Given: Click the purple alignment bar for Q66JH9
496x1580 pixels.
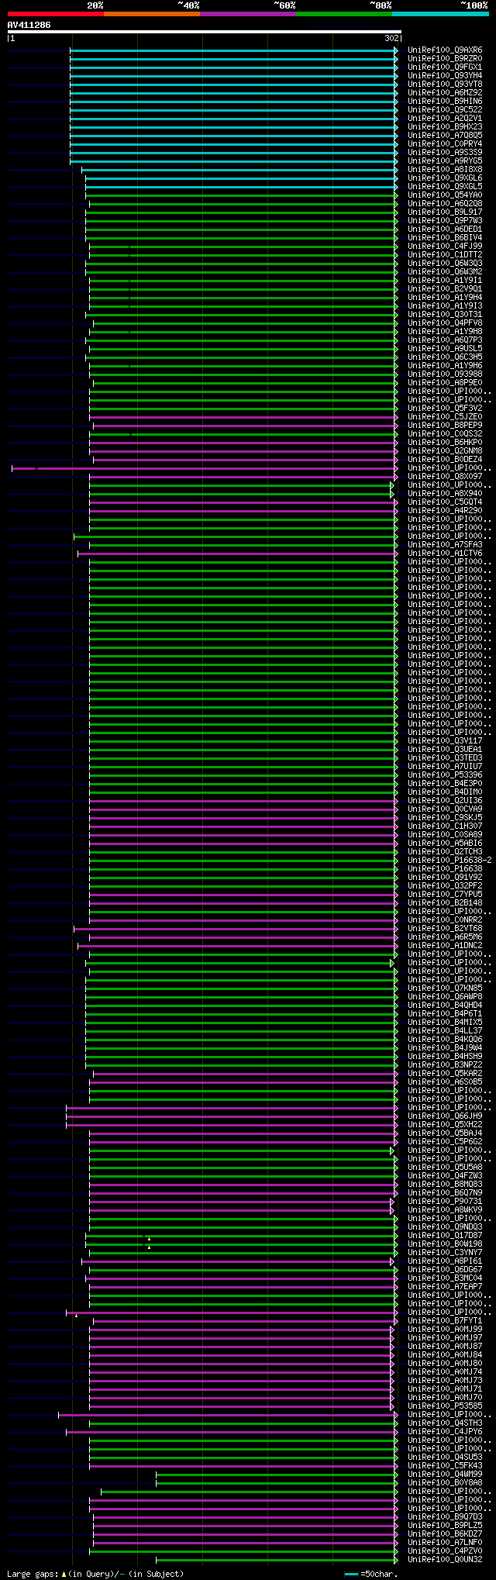Looking at the screenshot, I should (x=232, y=1116).
